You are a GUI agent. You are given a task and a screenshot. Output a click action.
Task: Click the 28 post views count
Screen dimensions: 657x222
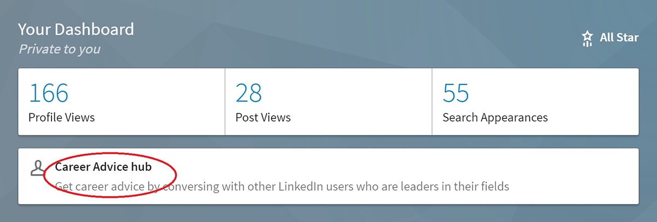(249, 93)
